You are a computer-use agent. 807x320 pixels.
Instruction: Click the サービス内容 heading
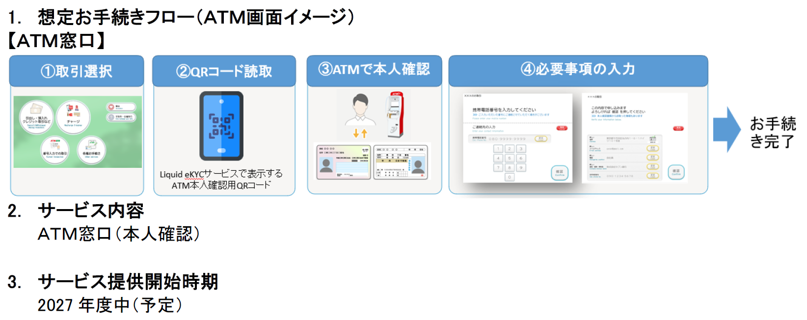pos(91,211)
